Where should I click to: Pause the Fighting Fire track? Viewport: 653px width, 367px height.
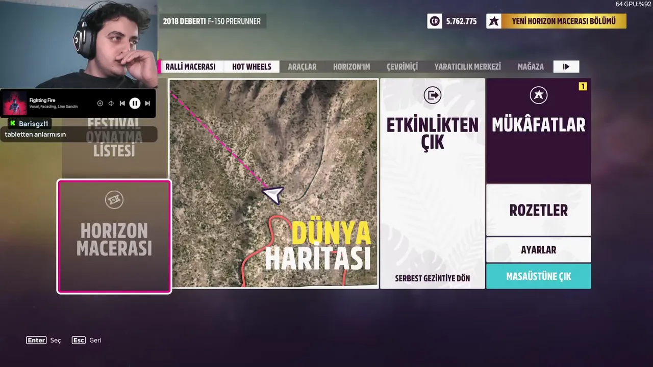point(135,103)
